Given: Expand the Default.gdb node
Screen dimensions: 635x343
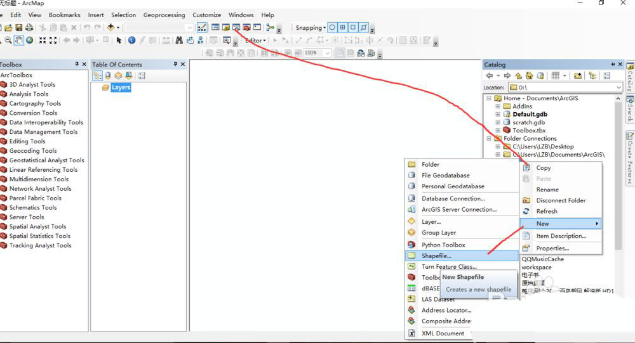Looking at the screenshot, I should (498, 115).
